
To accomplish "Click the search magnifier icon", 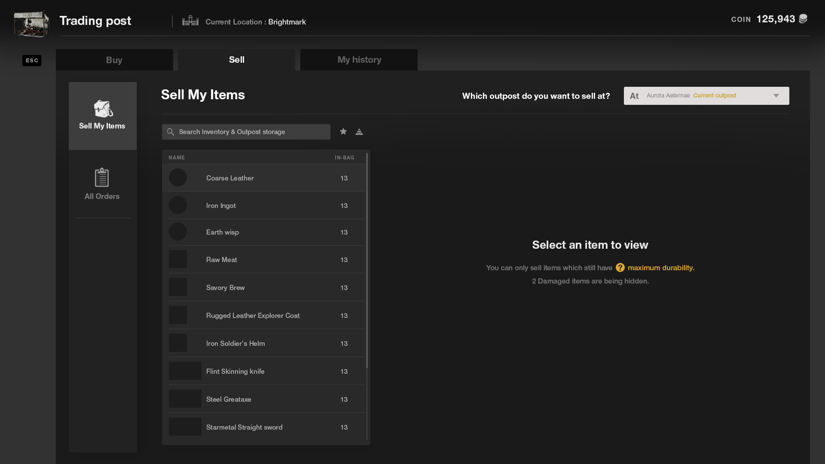I will (171, 132).
